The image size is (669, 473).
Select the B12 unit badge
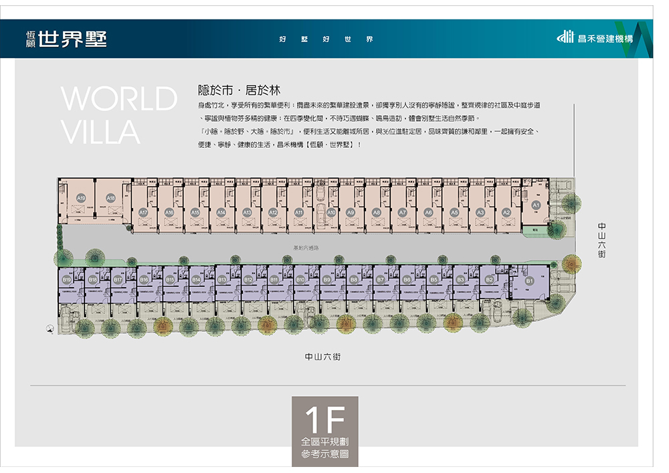(248, 280)
